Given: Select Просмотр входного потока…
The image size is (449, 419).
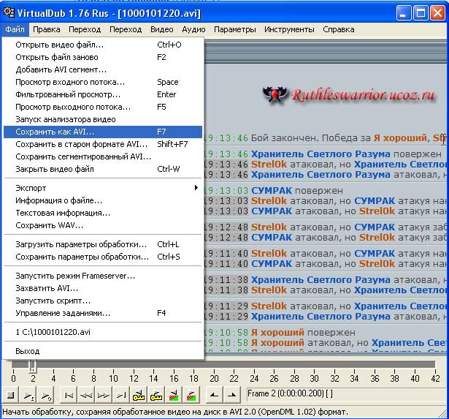Looking at the screenshot, I should click(x=103, y=82).
